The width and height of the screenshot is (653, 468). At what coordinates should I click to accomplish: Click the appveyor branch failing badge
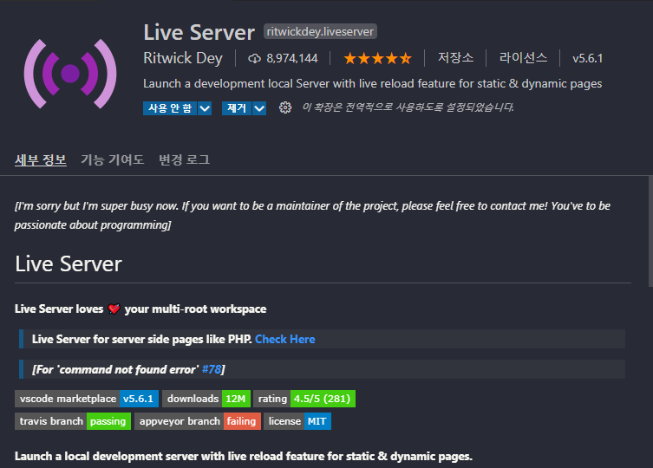pyautogui.click(x=198, y=421)
